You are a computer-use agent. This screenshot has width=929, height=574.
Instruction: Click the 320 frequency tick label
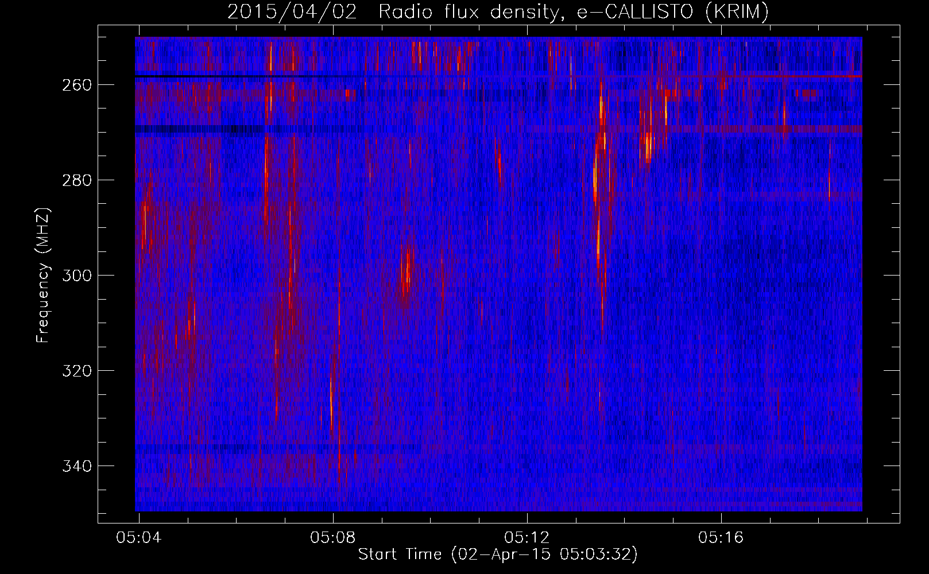(77, 371)
